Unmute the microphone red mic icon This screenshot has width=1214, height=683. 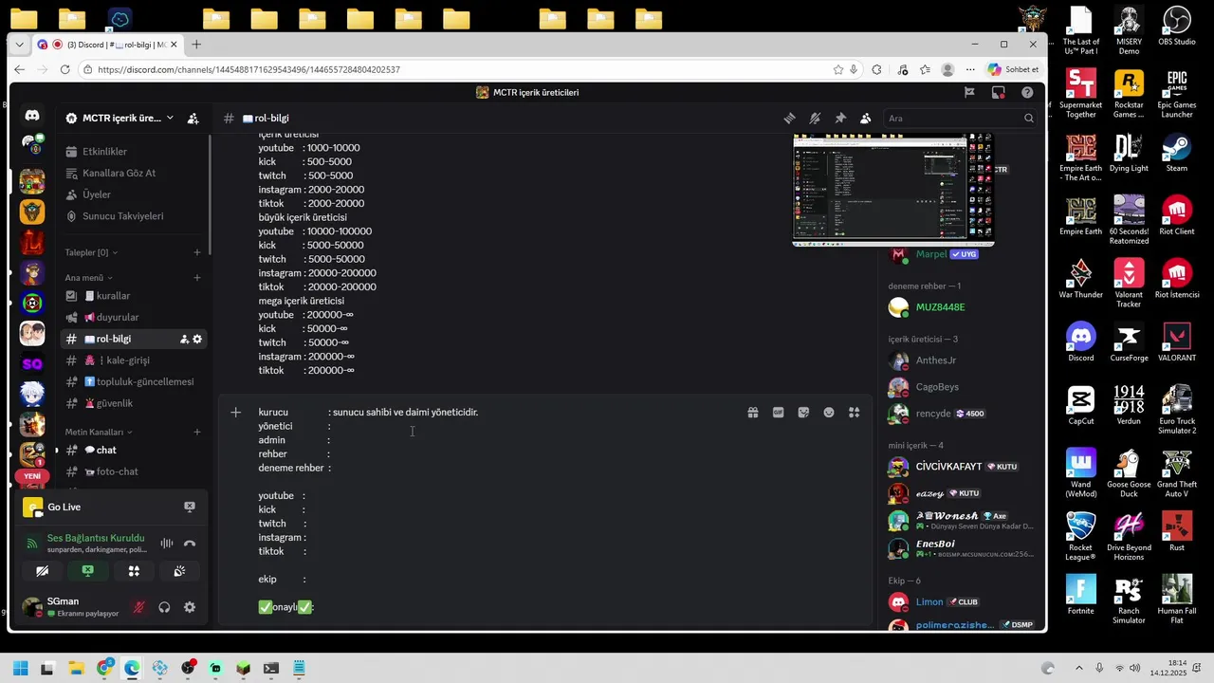point(139,607)
